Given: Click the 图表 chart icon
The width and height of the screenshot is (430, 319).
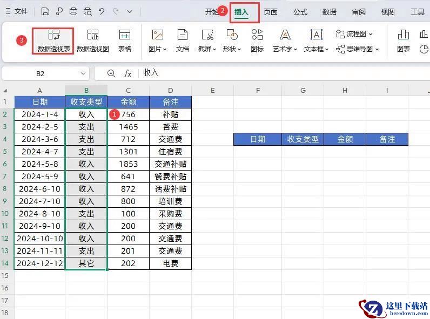Looking at the screenshot, I should click(x=404, y=41).
